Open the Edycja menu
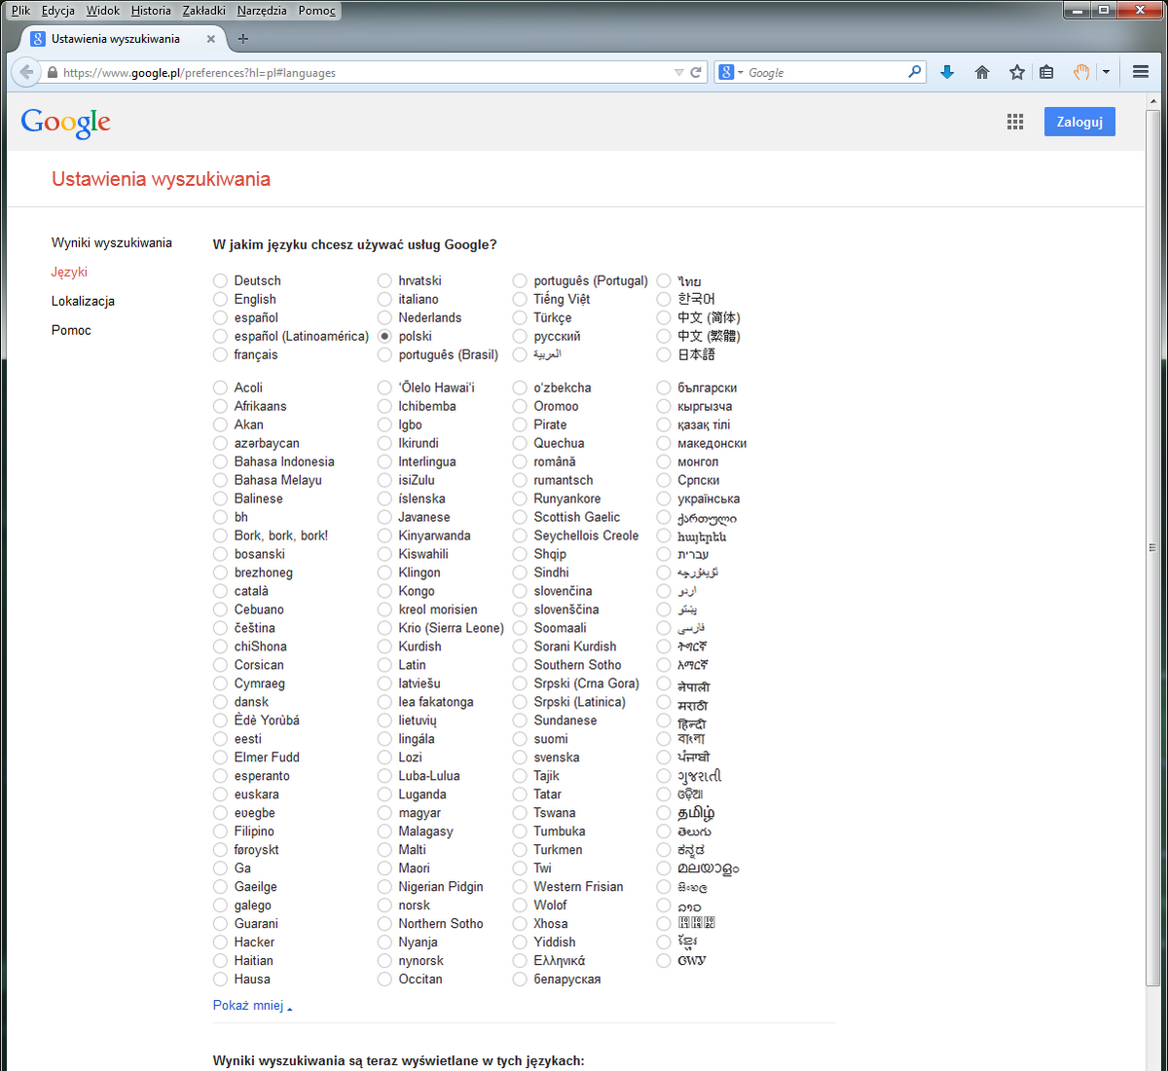The height and width of the screenshot is (1071, 1168). pyautogui.click(x=58, y=11)
